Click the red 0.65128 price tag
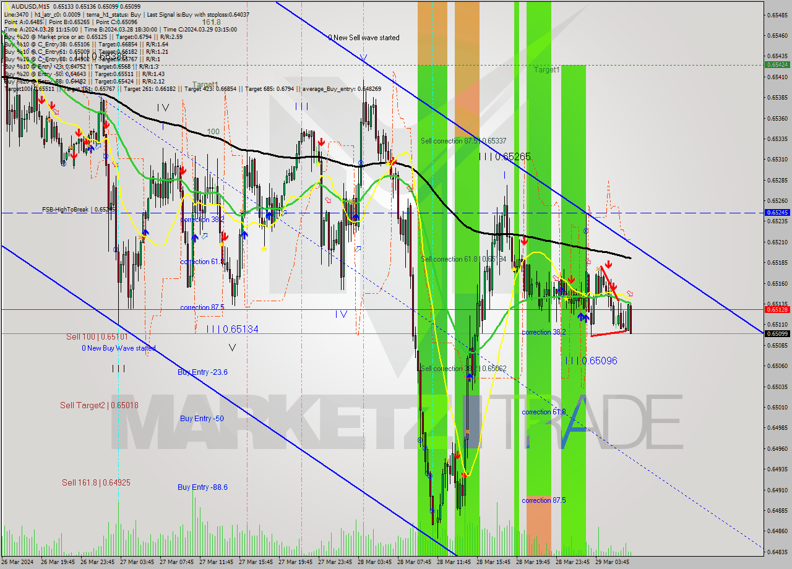Image resolution: width=792 pixels, height=569 pixels. tap(777, 309)
